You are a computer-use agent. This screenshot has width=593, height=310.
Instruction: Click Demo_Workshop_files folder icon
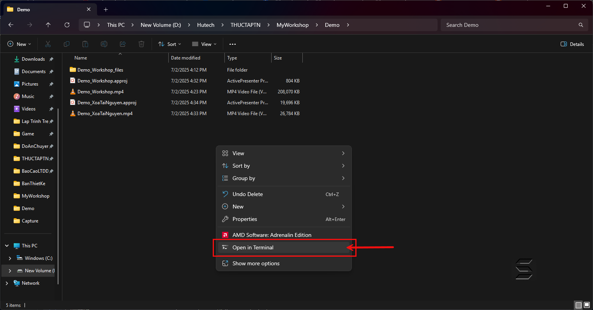(72, 70)
